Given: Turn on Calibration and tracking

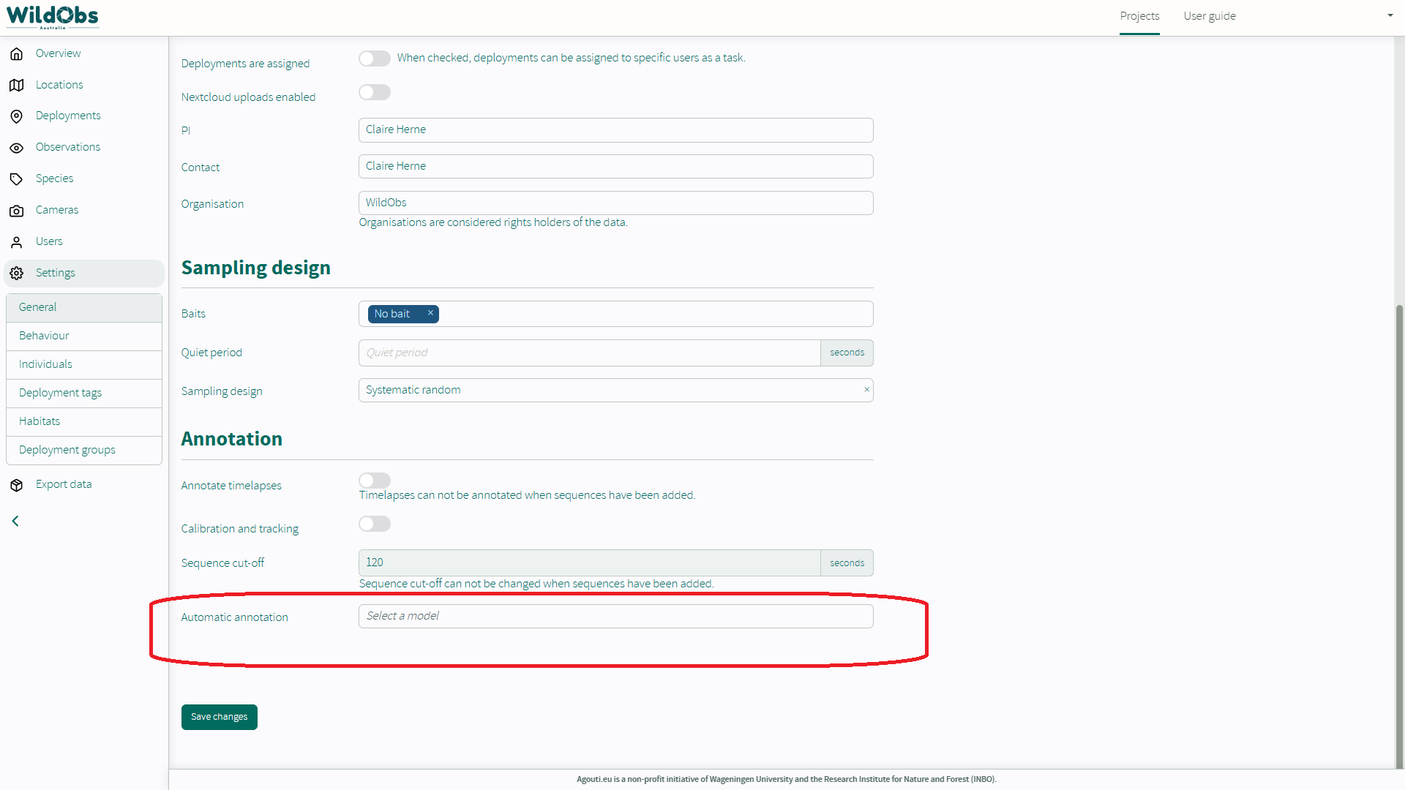Looking at the screenshot, I should pyautogui.click(x=375, y=524).
